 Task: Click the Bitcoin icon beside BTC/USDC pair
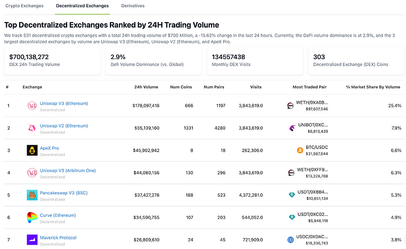(299, 150)
